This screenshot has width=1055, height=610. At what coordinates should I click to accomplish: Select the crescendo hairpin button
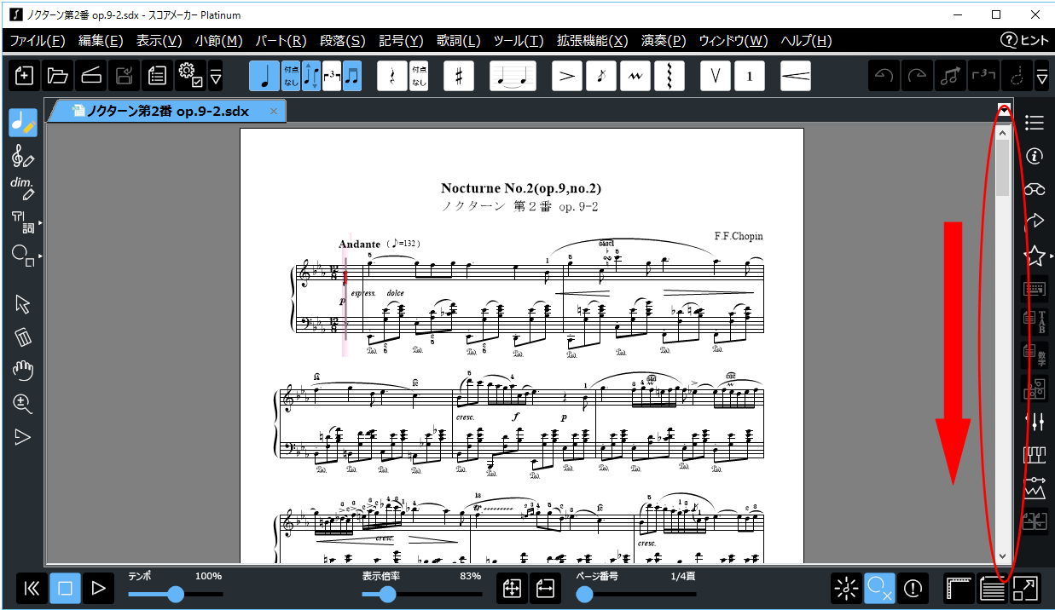pos(795,76)
